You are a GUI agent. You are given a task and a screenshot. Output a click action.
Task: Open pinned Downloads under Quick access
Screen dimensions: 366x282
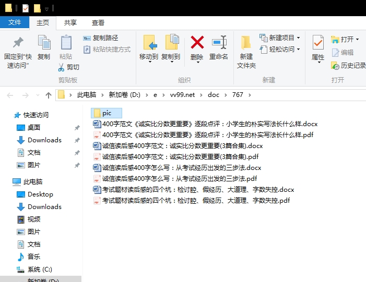pyautogui.click(x=39, y=140)
